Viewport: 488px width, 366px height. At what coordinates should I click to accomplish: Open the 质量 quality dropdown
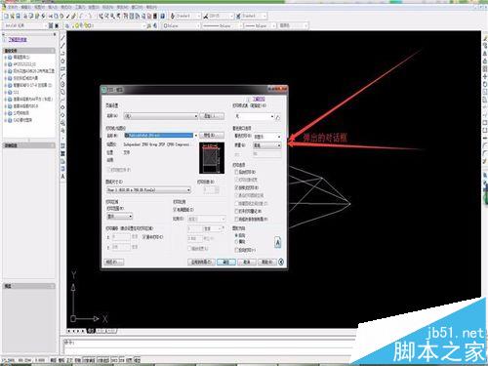tap(267, 145)
